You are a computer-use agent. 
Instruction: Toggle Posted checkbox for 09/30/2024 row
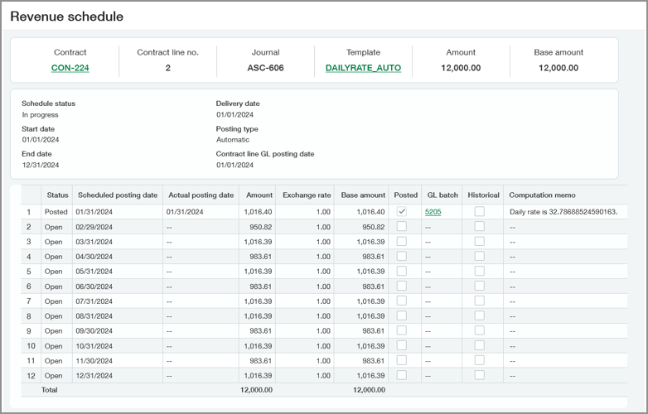402,330
